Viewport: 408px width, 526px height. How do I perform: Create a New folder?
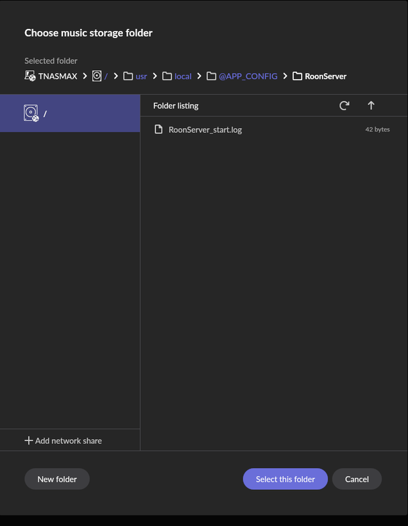pos(57,479)
